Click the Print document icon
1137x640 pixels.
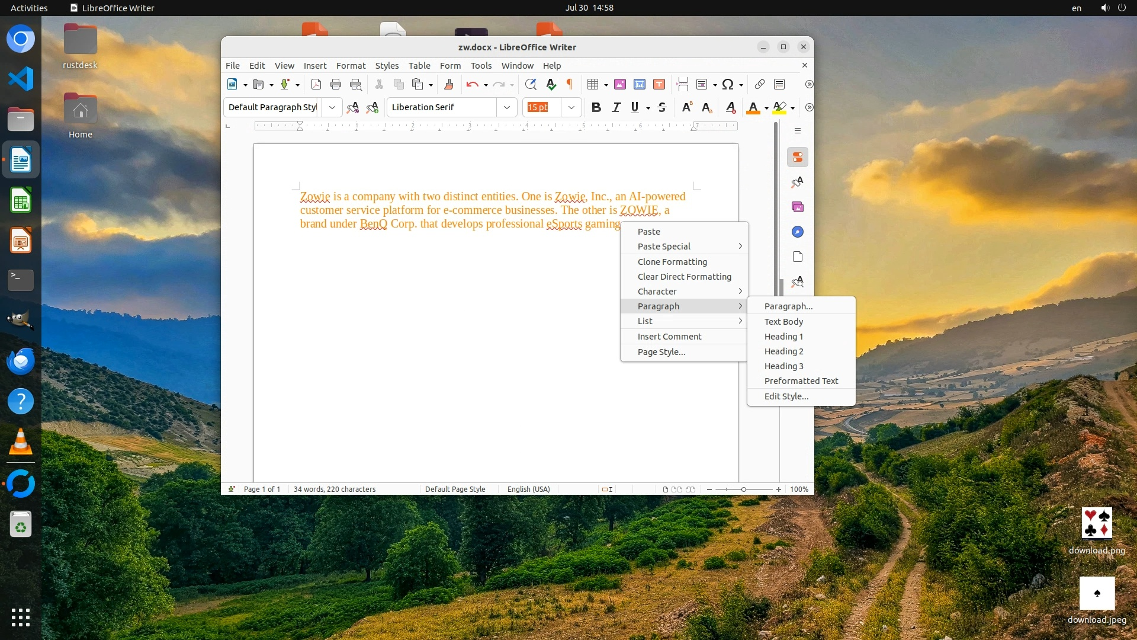tap(336, 84)
